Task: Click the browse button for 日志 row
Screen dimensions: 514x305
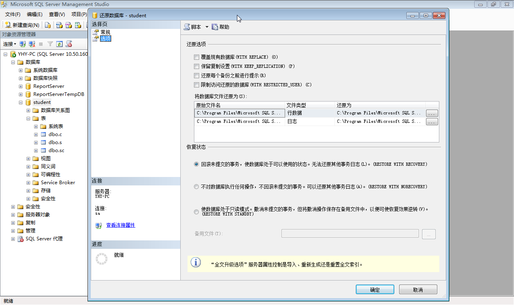Action: click(432, 122)
